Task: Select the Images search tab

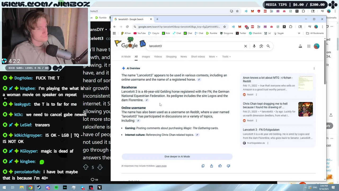Action: click(146, 57)
